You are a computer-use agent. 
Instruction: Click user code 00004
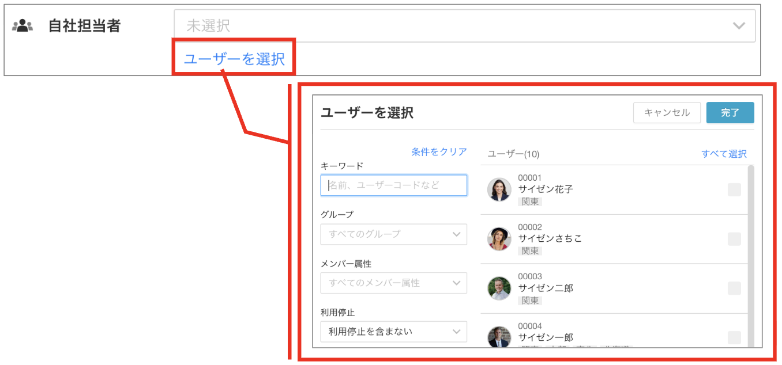click(x=530, y=326)
